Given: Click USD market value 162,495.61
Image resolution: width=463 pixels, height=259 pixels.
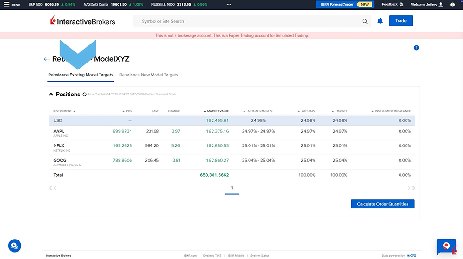Looking at the screenshot, I should (217, 120).
